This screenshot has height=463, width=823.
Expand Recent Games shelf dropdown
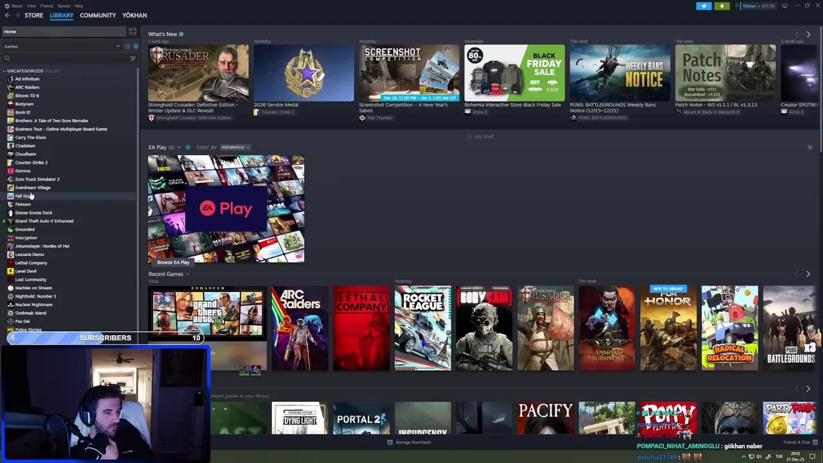tap(187, 275)
